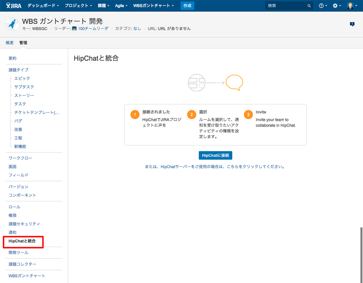Select the 新機能 issue type
The width and height of the screenshot is (363, 283).
20,146
